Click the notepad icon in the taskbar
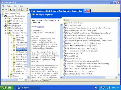121x90 pixels. point(96,88)
